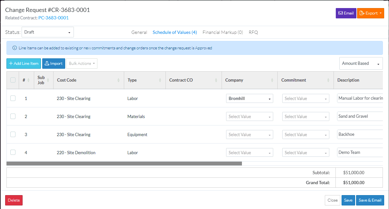Image resolution: width=389 pixels, height=209 pixels.
Task: Click the Add Line Item button
Action: coord(24,64)
